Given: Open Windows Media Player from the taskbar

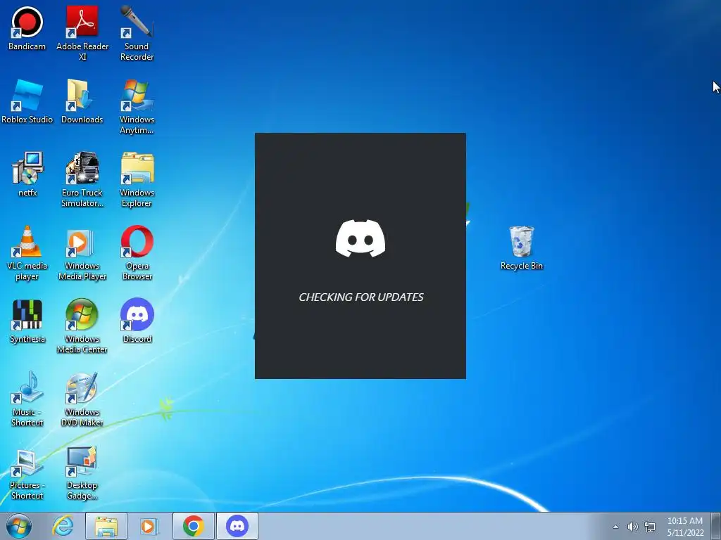Looking at the screenshot, I should (149, 526).
